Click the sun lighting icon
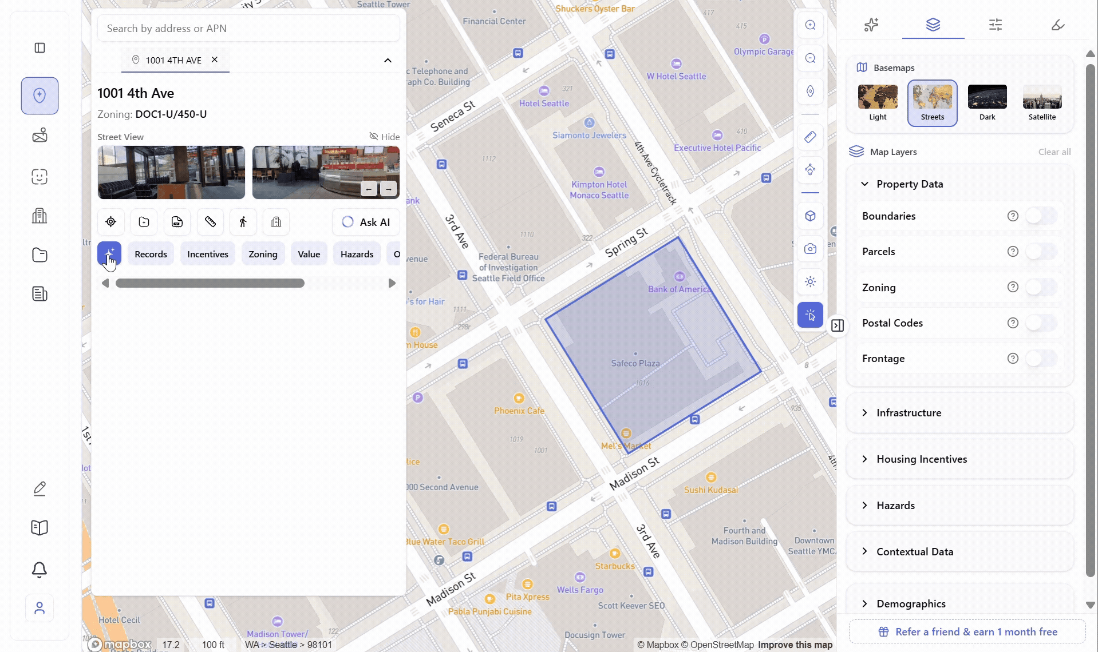This screenshot has height=652, width=1098. point(810,282)
